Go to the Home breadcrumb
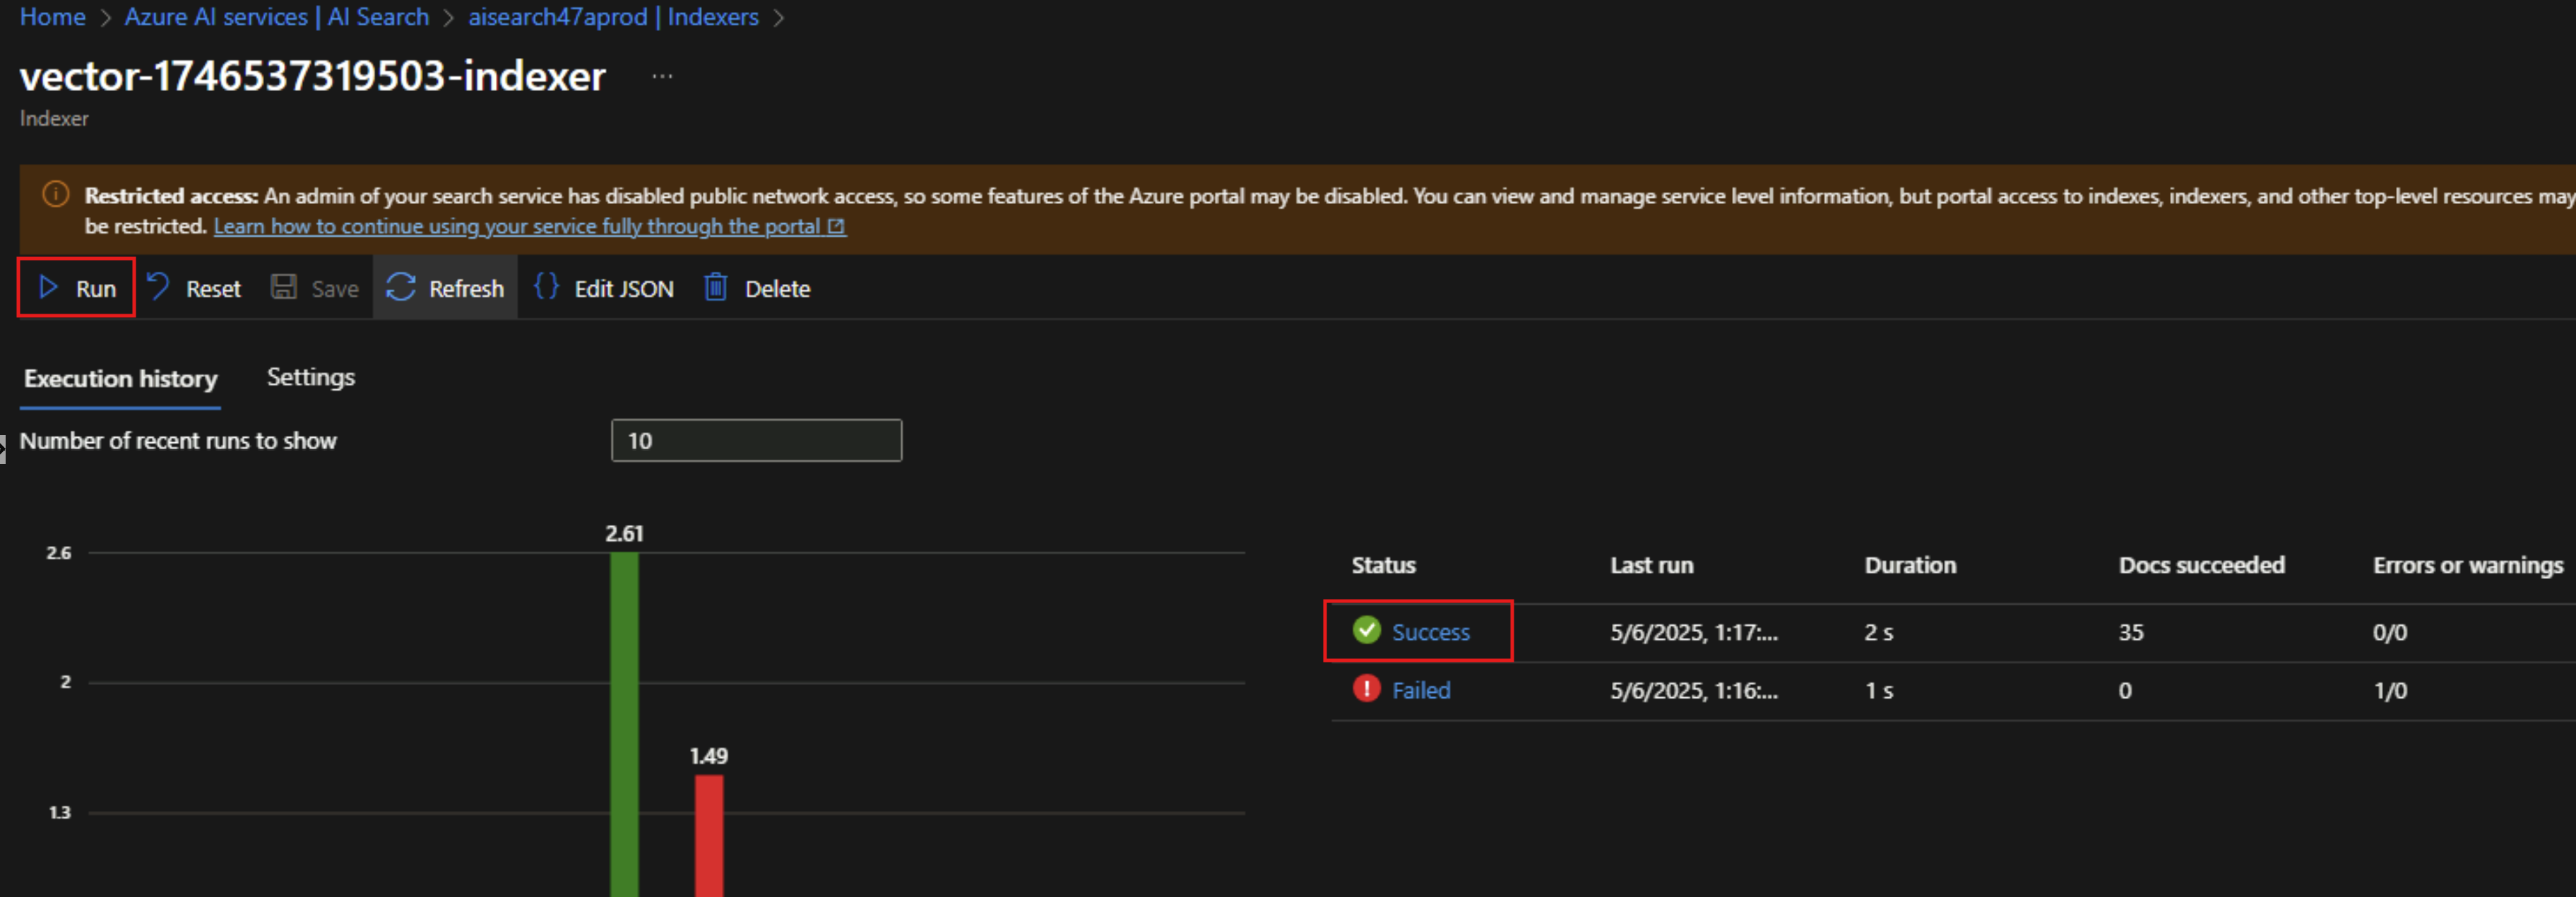Viewport: 2576px width, 897px height. click(53, 17)
